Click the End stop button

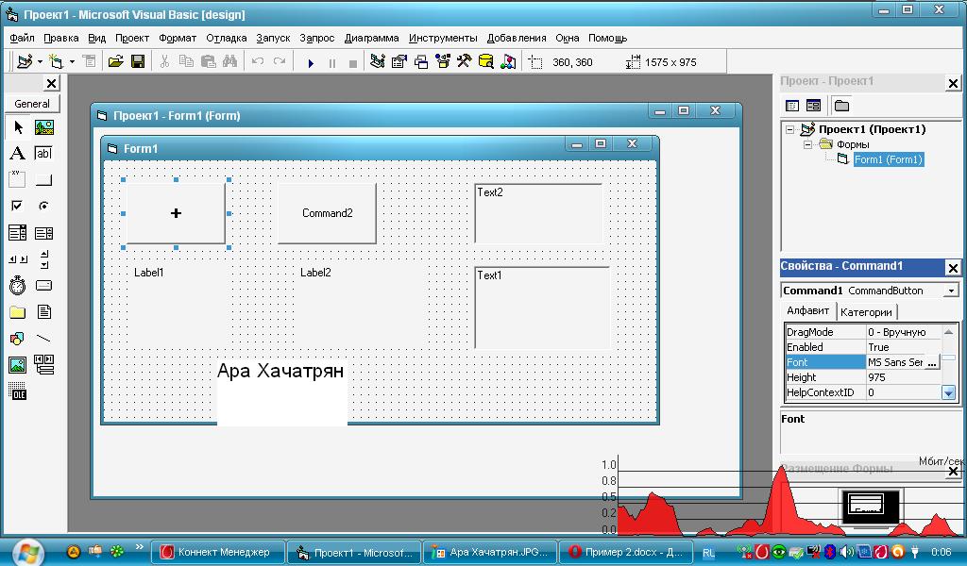pyautogui.click(x=353, y=63)
